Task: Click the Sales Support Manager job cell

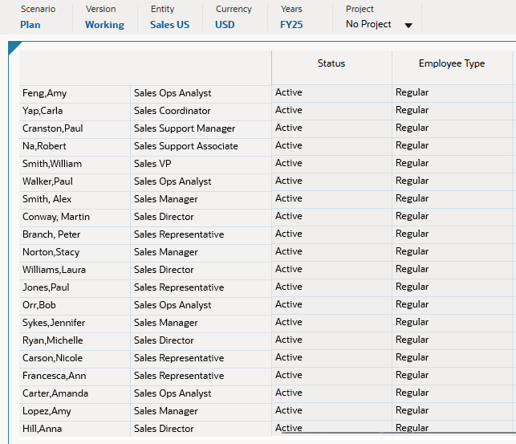Action: point(201,129)
